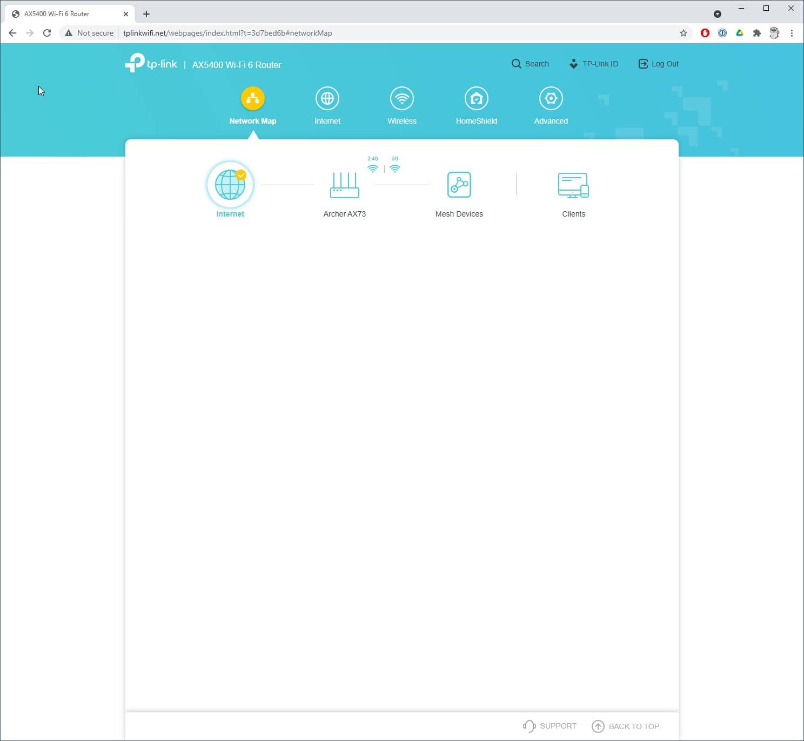
Task: Click the tp-link logo
Action: (151, 63)
